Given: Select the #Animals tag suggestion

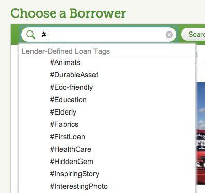Looking at the screenshot, I should pos(65,62).
